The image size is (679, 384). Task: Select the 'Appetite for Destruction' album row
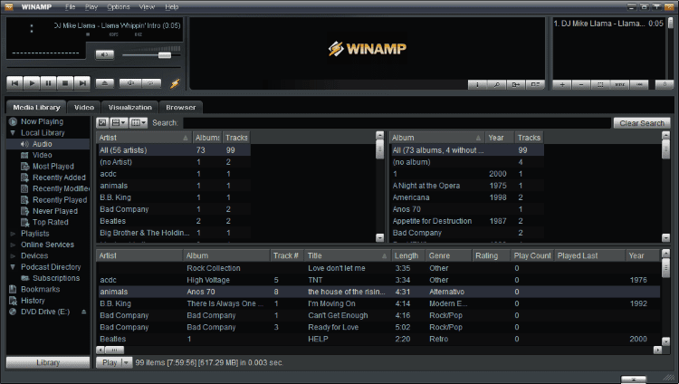click(x=467, y=221)
